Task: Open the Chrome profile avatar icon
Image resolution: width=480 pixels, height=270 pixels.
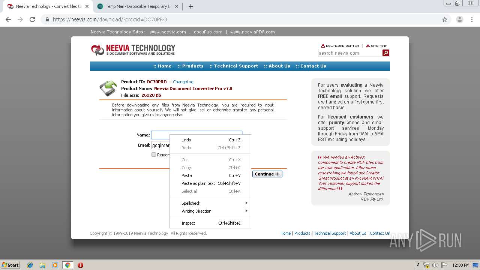Action: coord(459,19)
